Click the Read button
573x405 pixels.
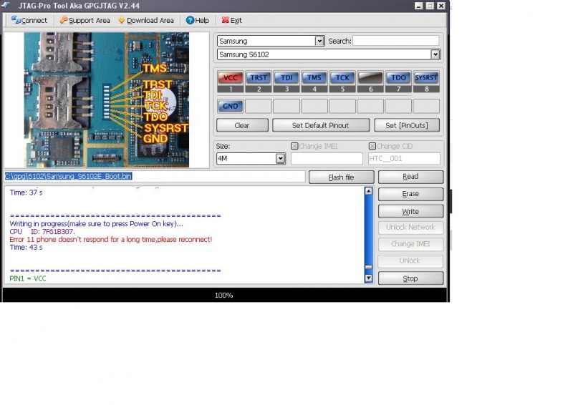click(410, 177)
